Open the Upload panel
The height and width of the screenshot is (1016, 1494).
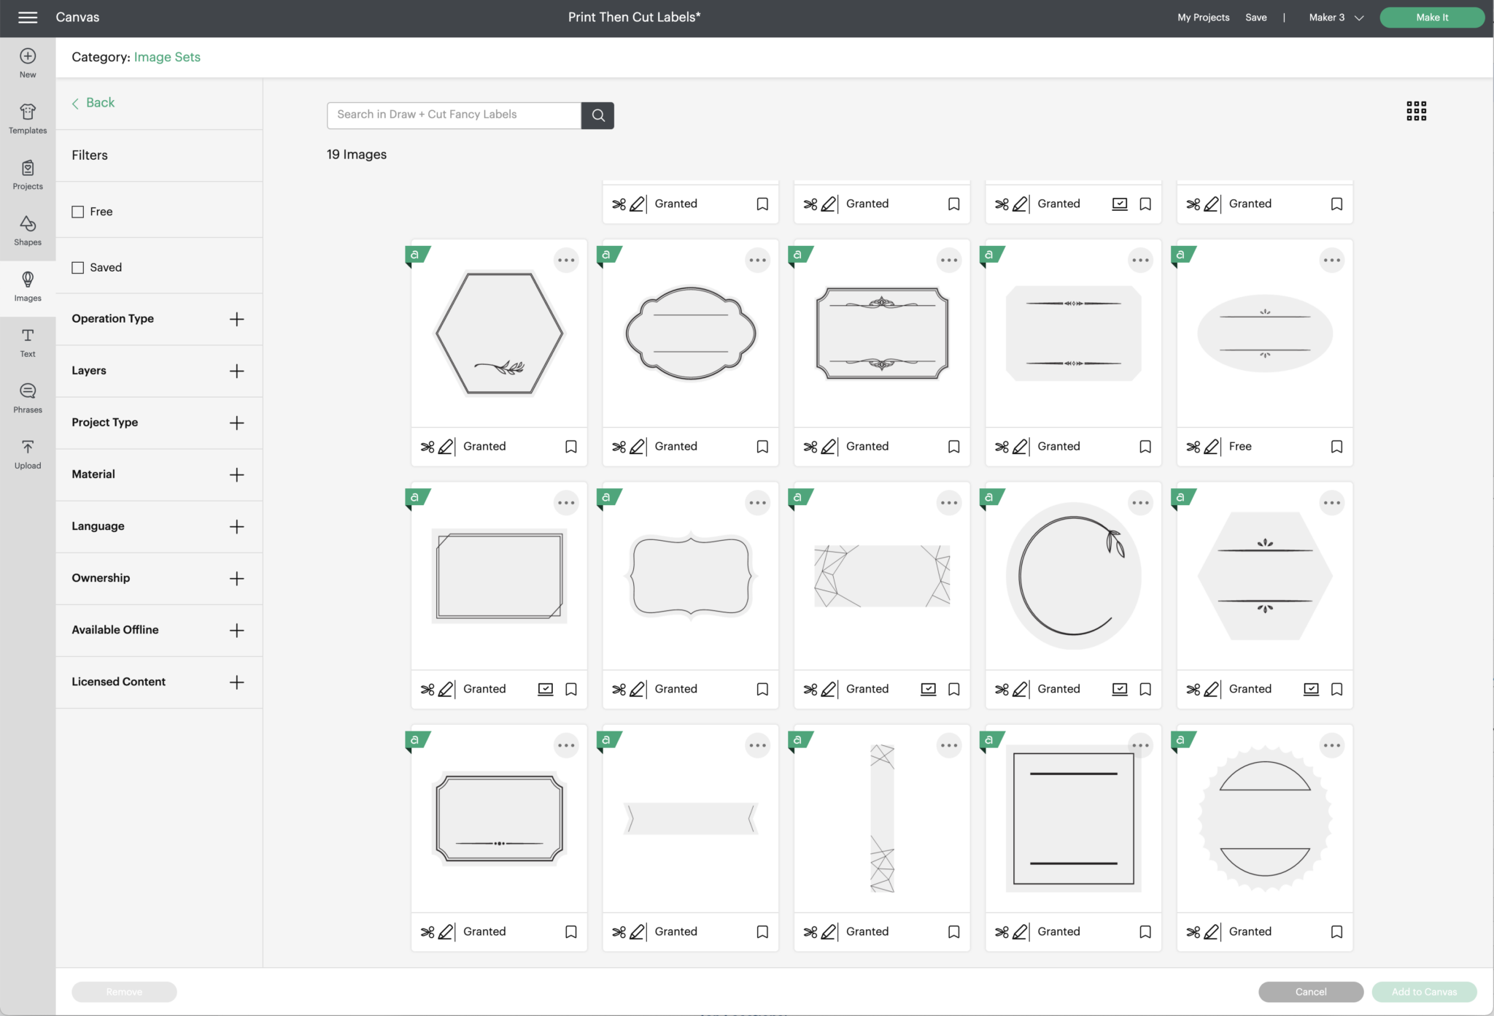click(28, 453)
